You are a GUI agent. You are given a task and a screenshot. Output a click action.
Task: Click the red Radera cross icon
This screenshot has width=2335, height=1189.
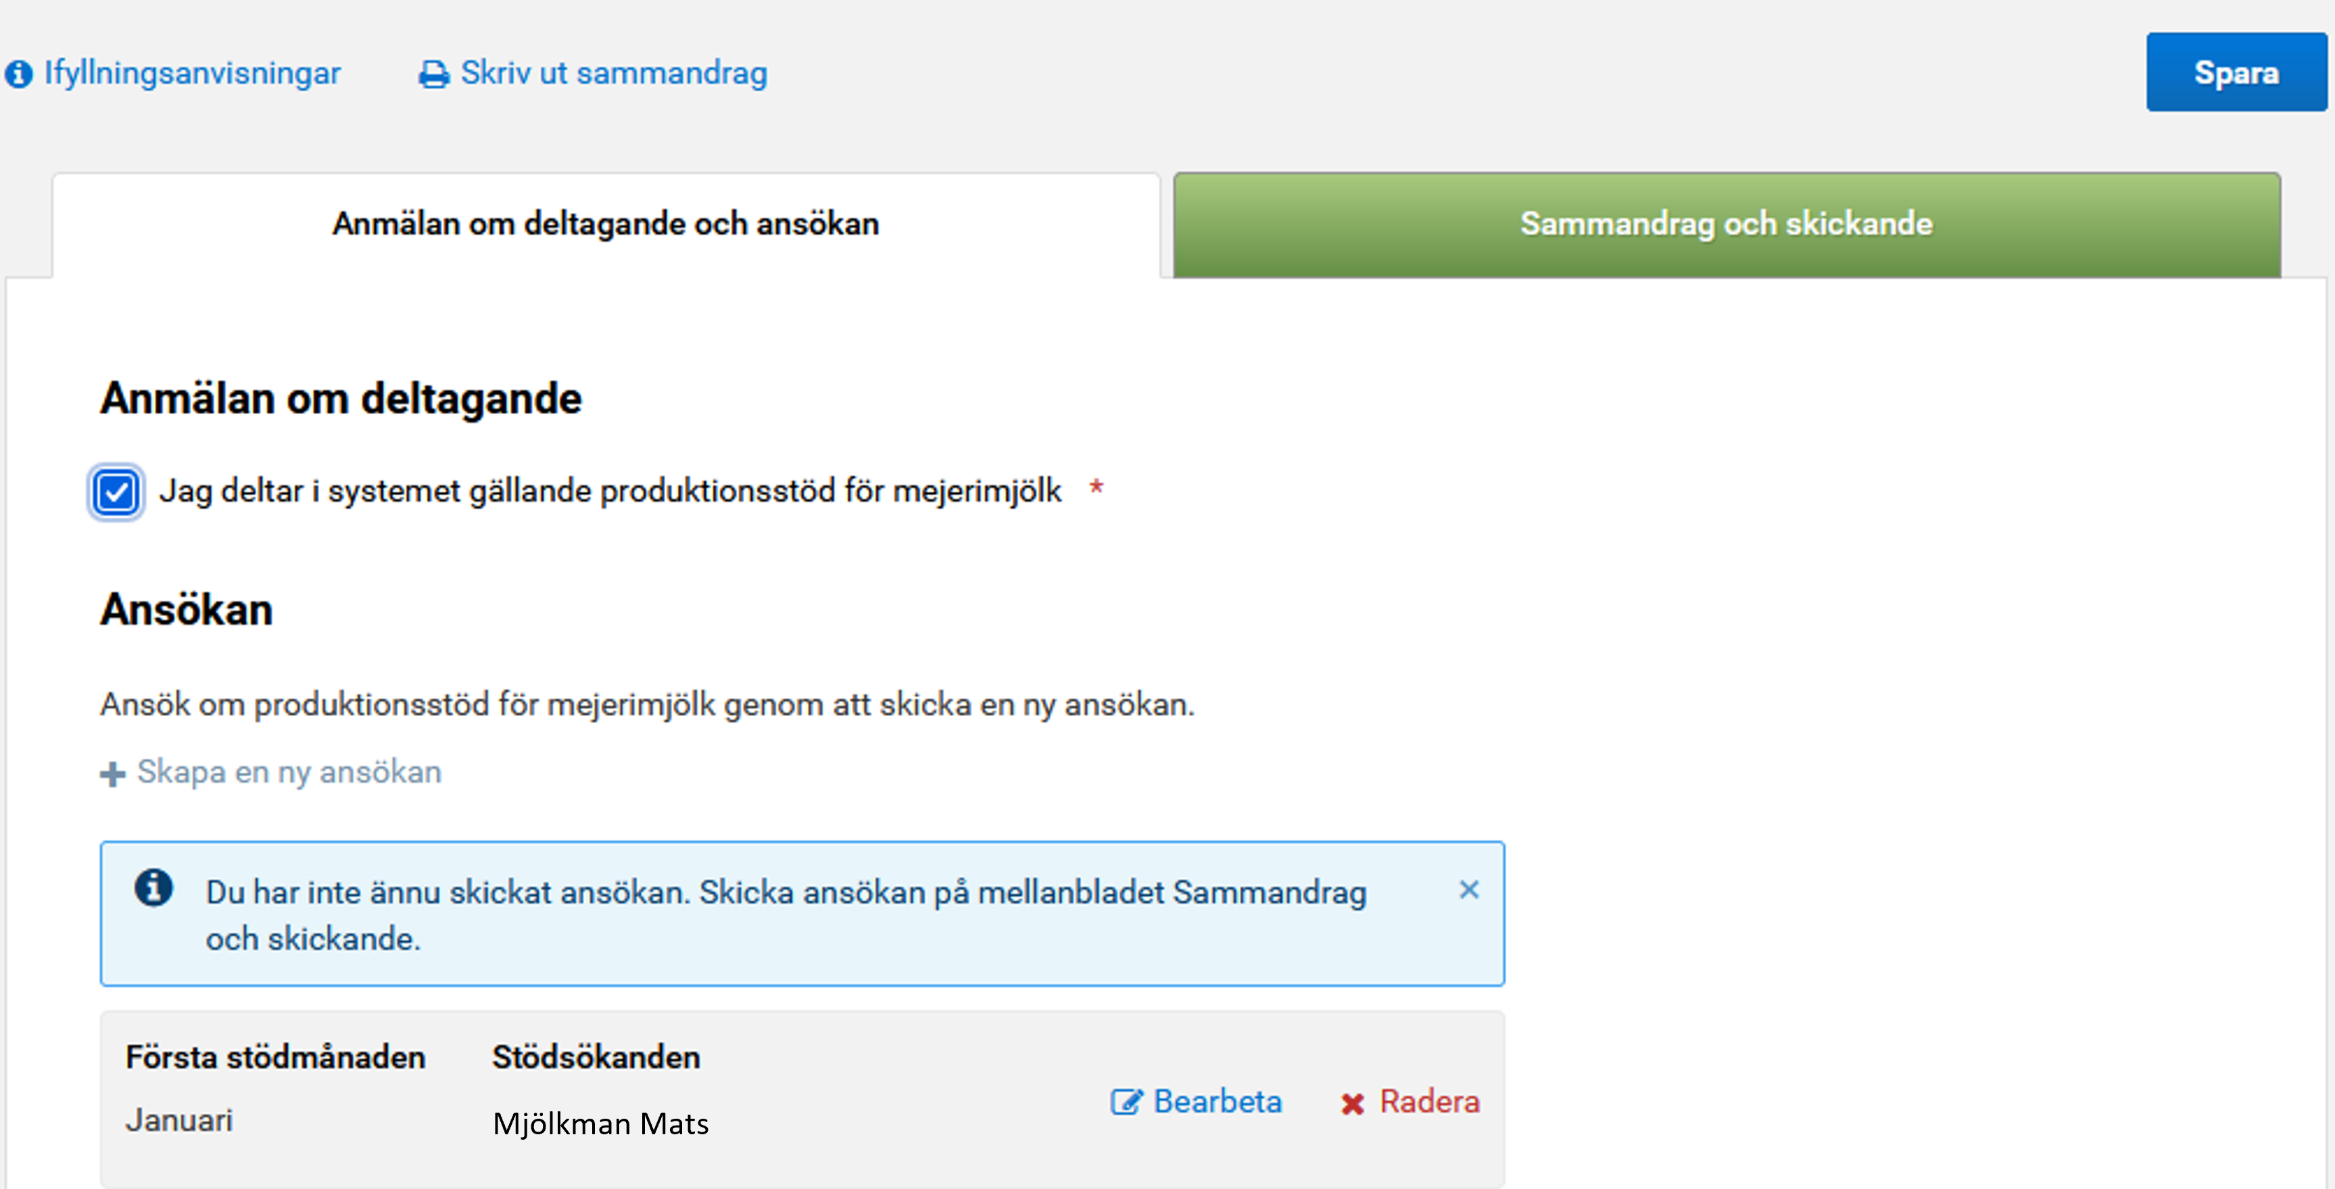[x=1353, y=1104]
